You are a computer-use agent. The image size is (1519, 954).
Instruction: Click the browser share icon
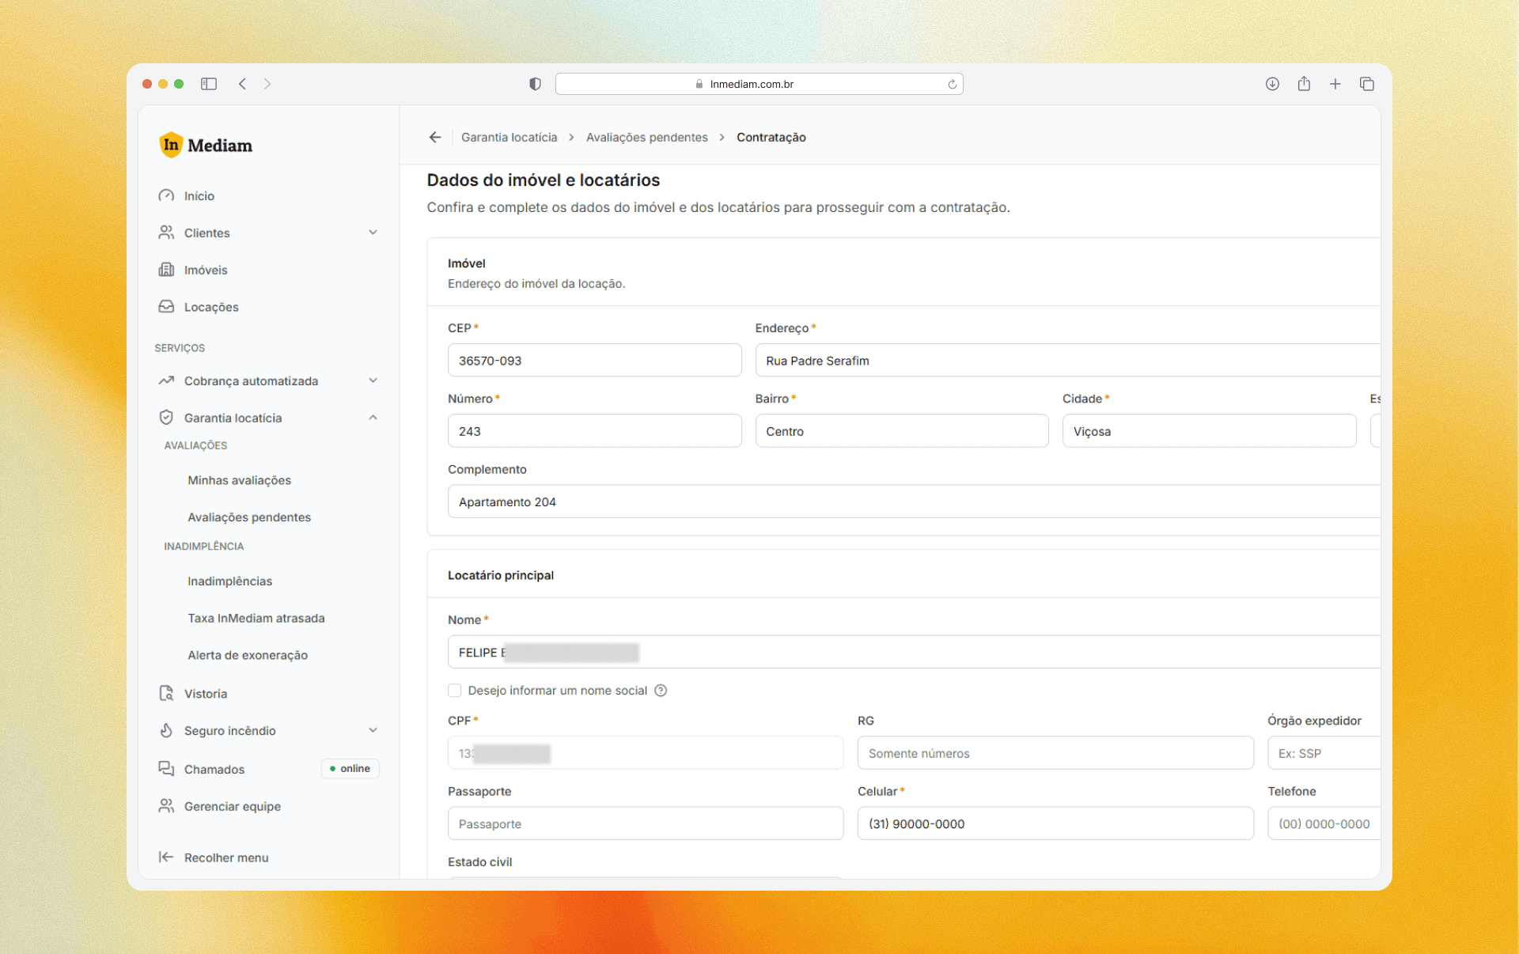coord(1304,84)
